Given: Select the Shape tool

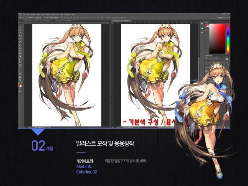Looking at the screenshot, I should pyautogui.click(x=20, y=74).
